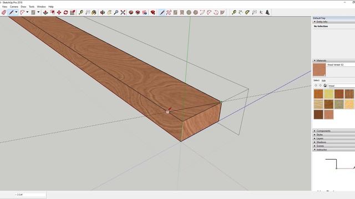Select the Axes tool

261,12
